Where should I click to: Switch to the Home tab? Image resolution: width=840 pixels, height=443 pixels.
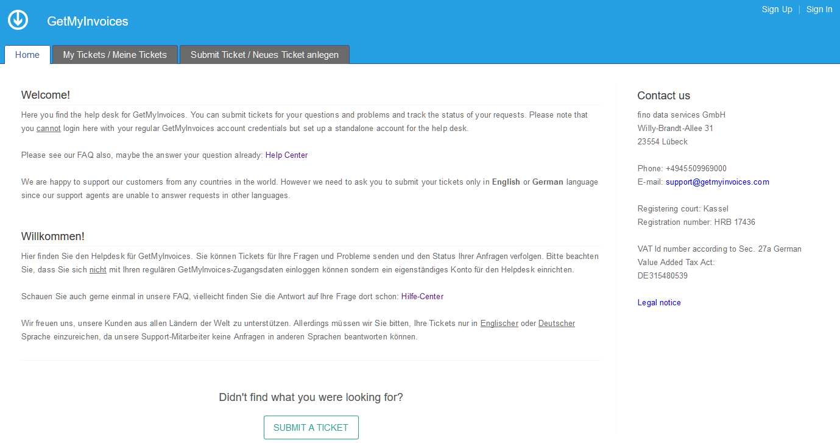27,55
